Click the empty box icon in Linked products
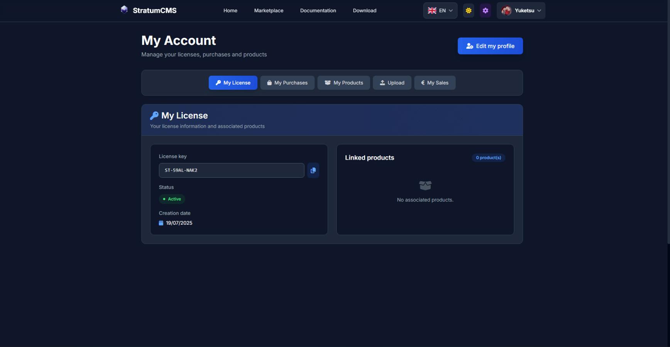 coord(425,186)
